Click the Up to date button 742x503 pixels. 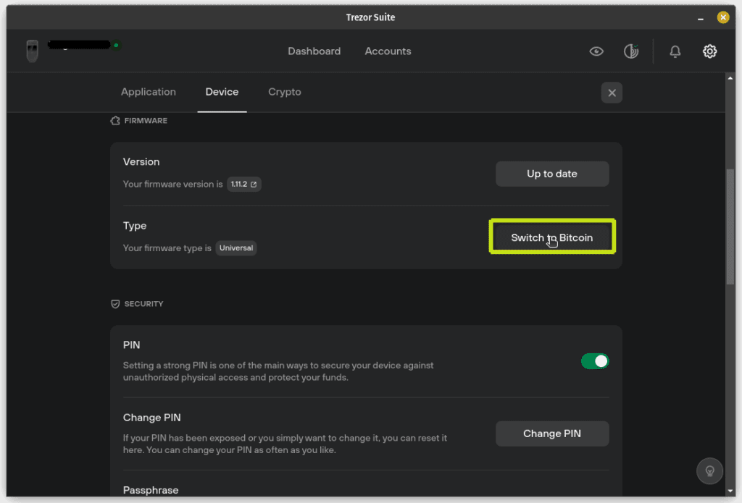coord(552,174)
